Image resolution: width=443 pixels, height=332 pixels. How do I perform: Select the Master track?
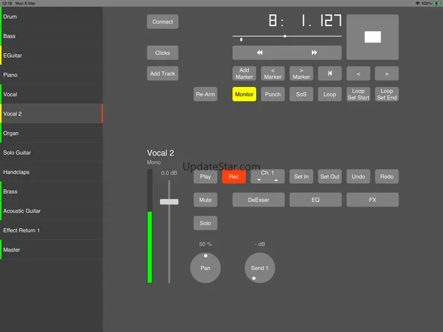point(52,250)
